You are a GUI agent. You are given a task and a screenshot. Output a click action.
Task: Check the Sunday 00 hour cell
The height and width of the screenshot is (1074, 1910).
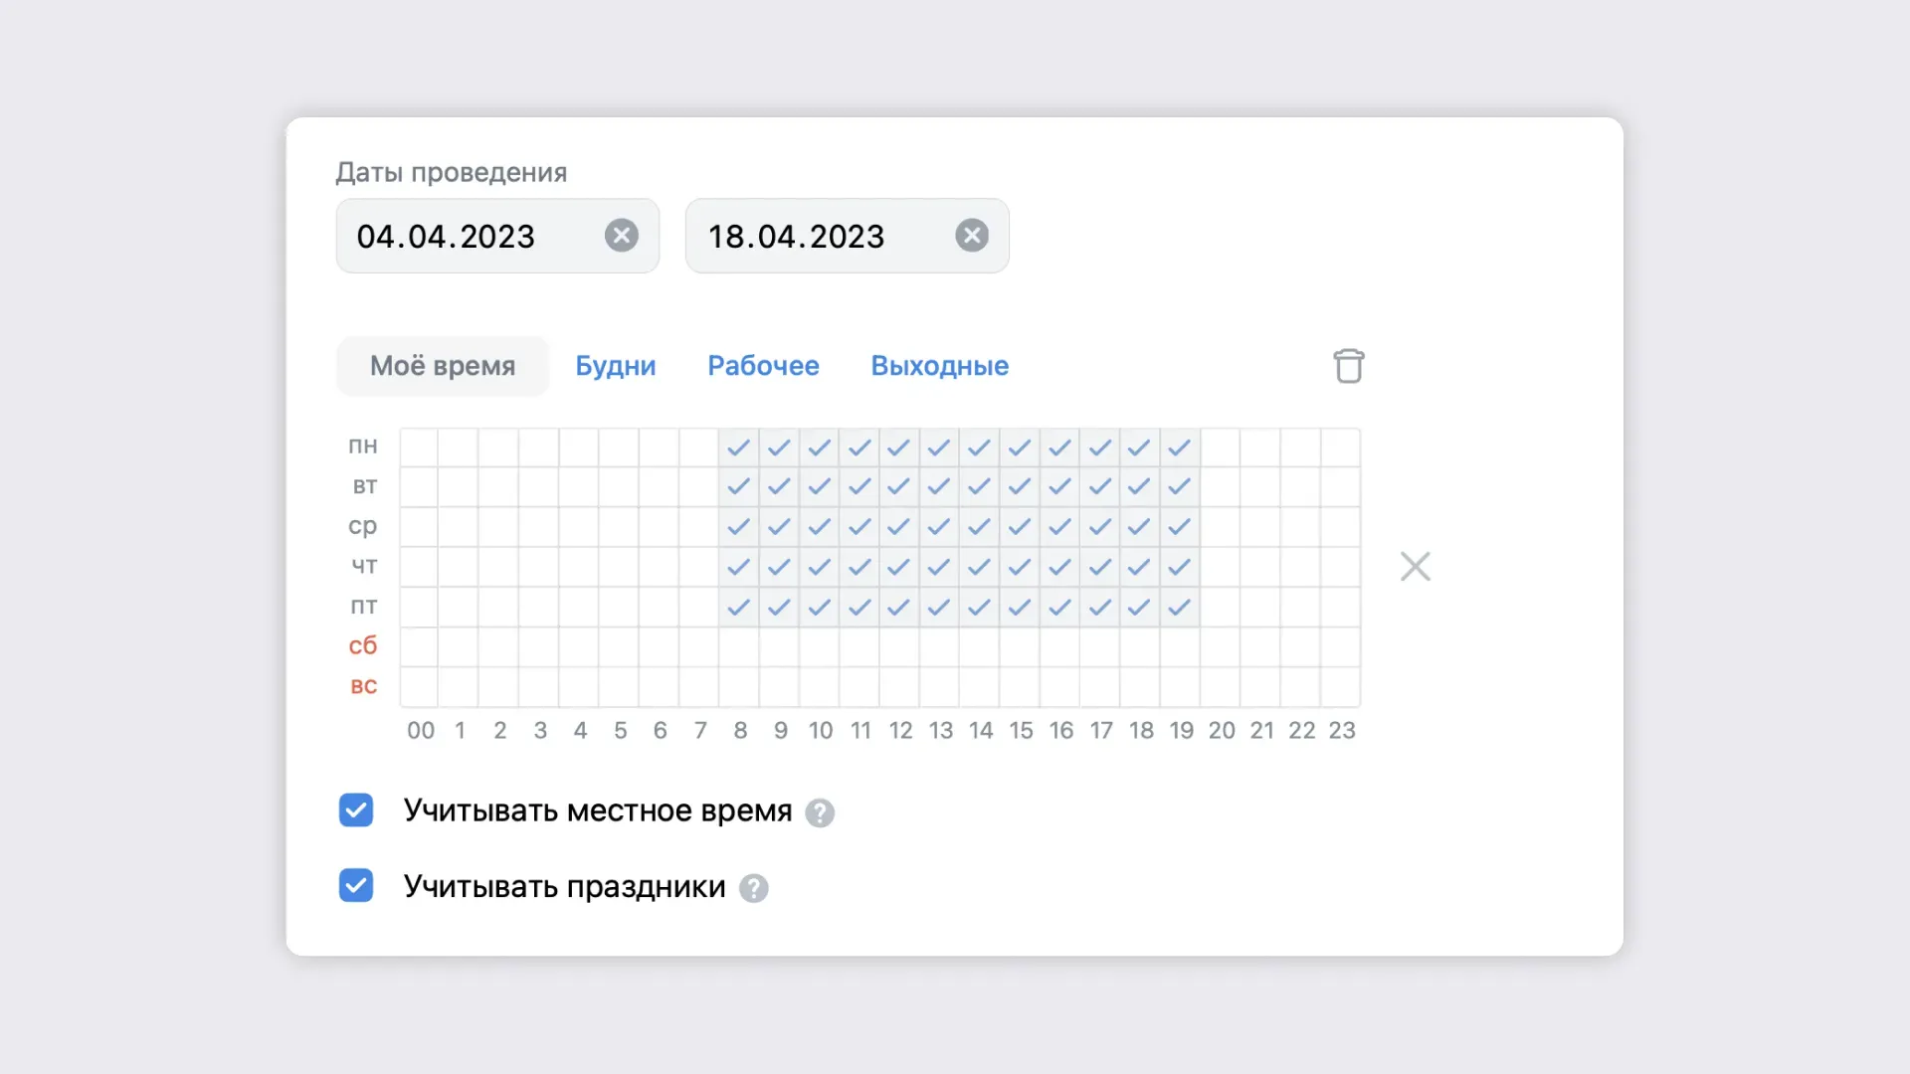[x=419, y=686]
